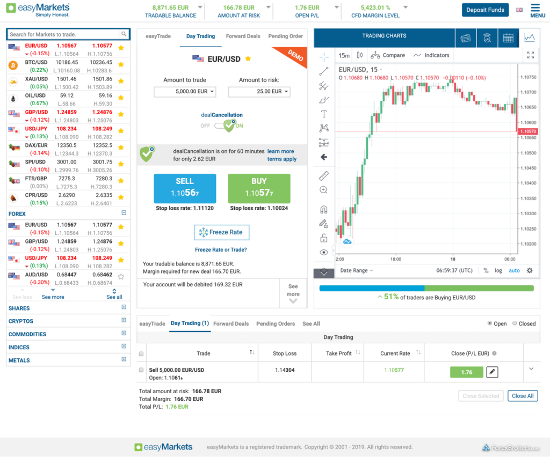Toggle the magnet snap mode icon
The image size is (550, 457).
(324, 210)
